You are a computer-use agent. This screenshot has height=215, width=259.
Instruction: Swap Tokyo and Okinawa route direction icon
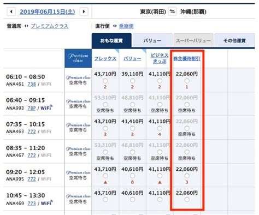172,11
